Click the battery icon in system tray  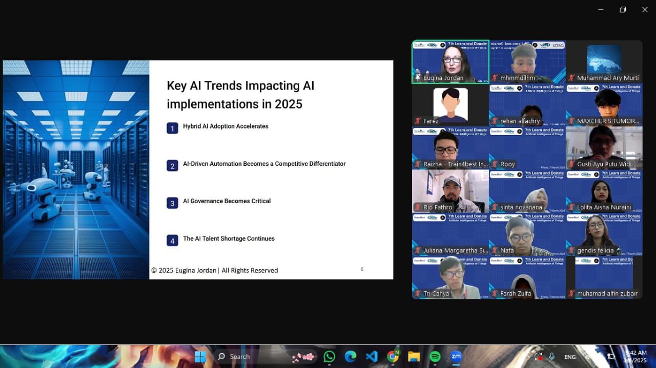[611, 357]
